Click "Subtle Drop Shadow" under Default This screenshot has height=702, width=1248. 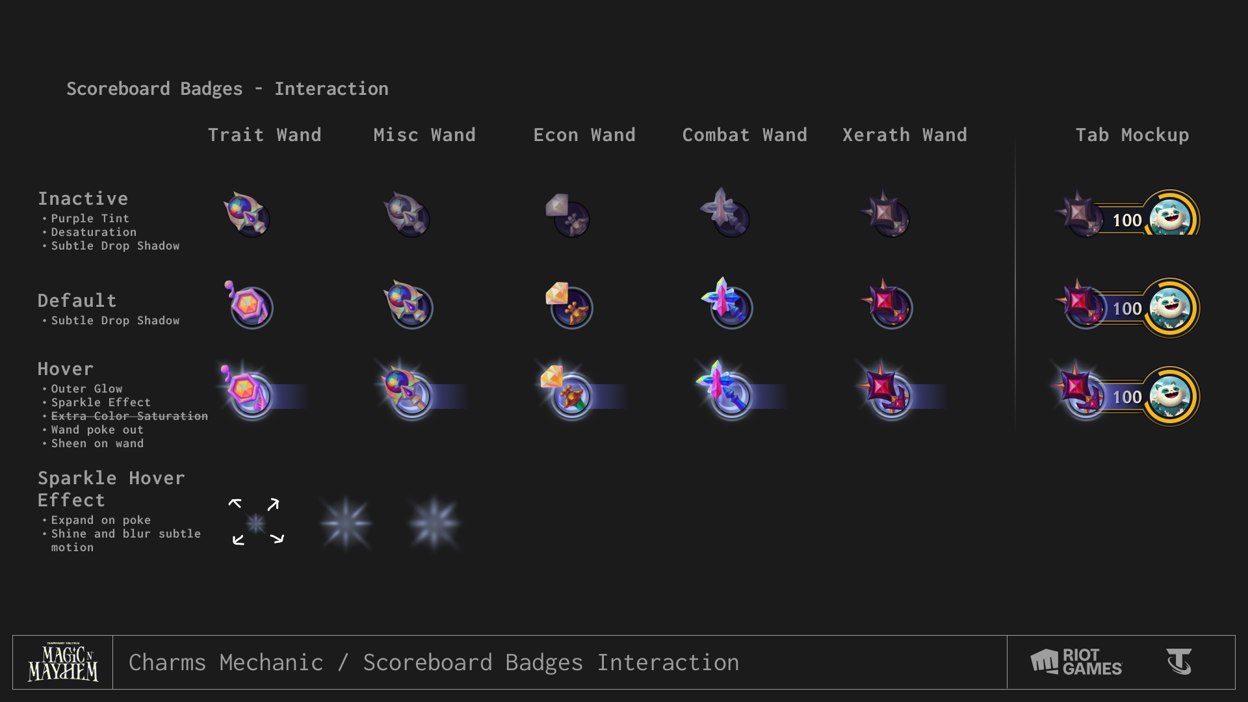116,320
